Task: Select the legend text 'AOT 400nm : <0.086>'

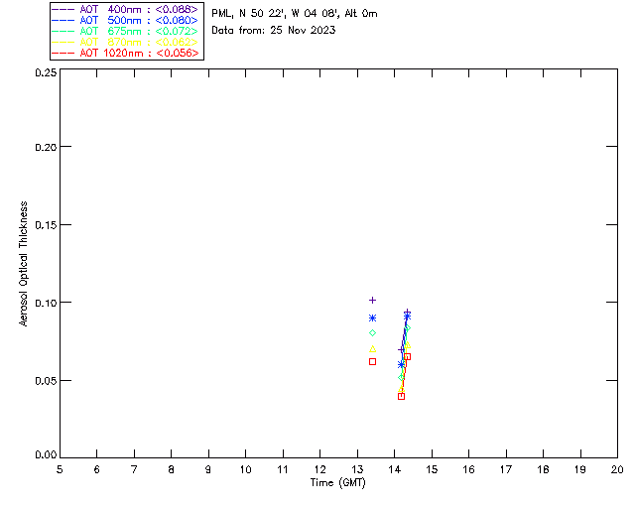Action: 139,9
